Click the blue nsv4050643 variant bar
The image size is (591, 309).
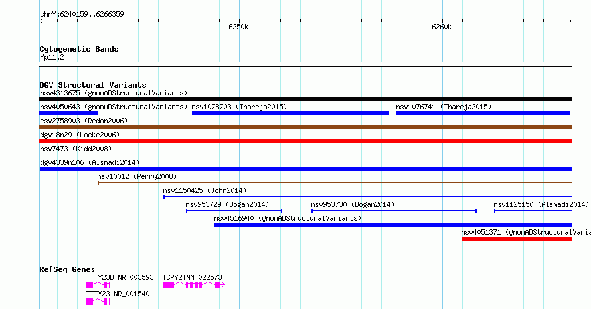coord(68,113)
